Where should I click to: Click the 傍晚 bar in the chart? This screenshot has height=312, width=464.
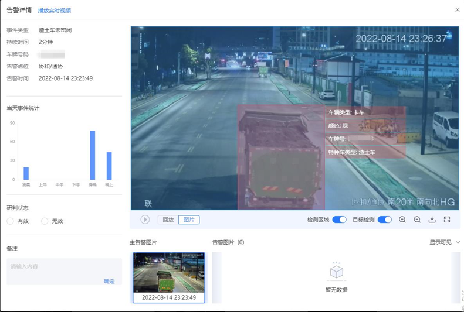click(93, 155)
